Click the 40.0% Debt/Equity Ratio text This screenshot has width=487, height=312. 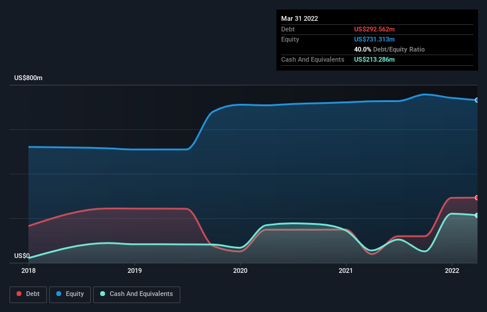[x=389, y=49]
